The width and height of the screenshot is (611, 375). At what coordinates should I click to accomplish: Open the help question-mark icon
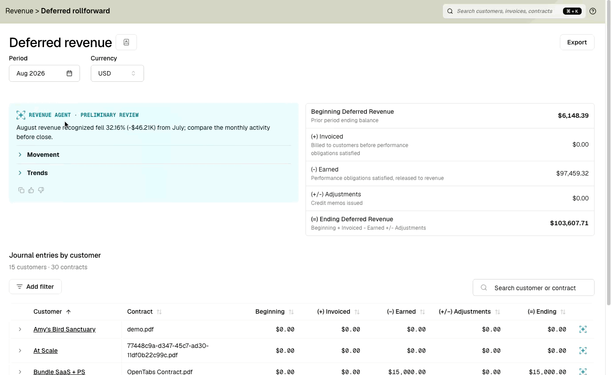pos(593,11)
